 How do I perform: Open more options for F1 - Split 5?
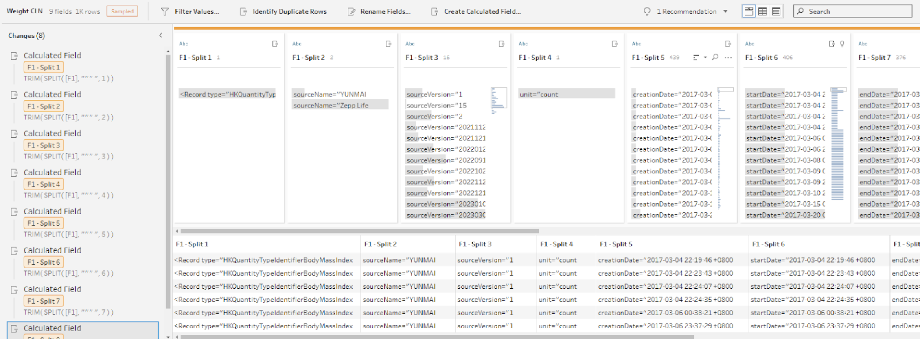728,58
